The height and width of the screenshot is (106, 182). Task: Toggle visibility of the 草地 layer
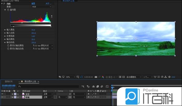3,97
